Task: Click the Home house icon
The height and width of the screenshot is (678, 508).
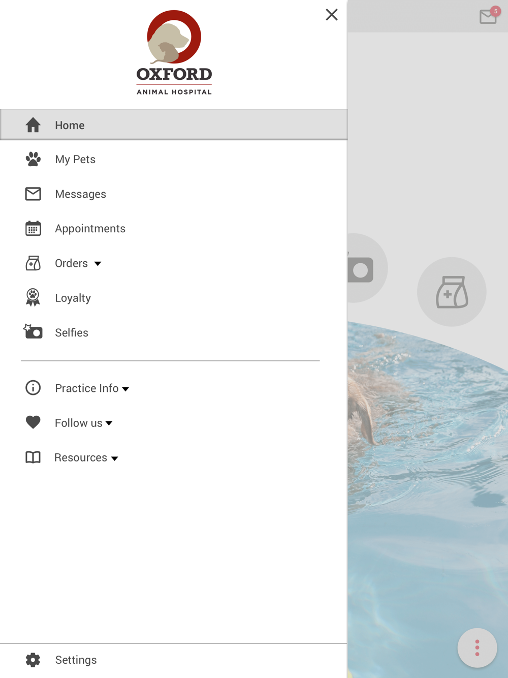Action: click(x=33, y=125)
